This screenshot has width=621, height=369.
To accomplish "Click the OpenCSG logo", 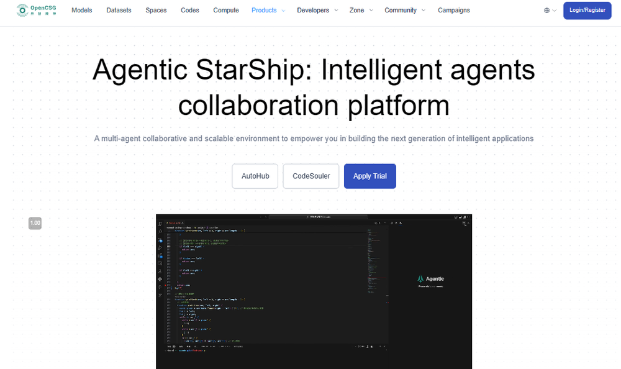I will 37,11.
